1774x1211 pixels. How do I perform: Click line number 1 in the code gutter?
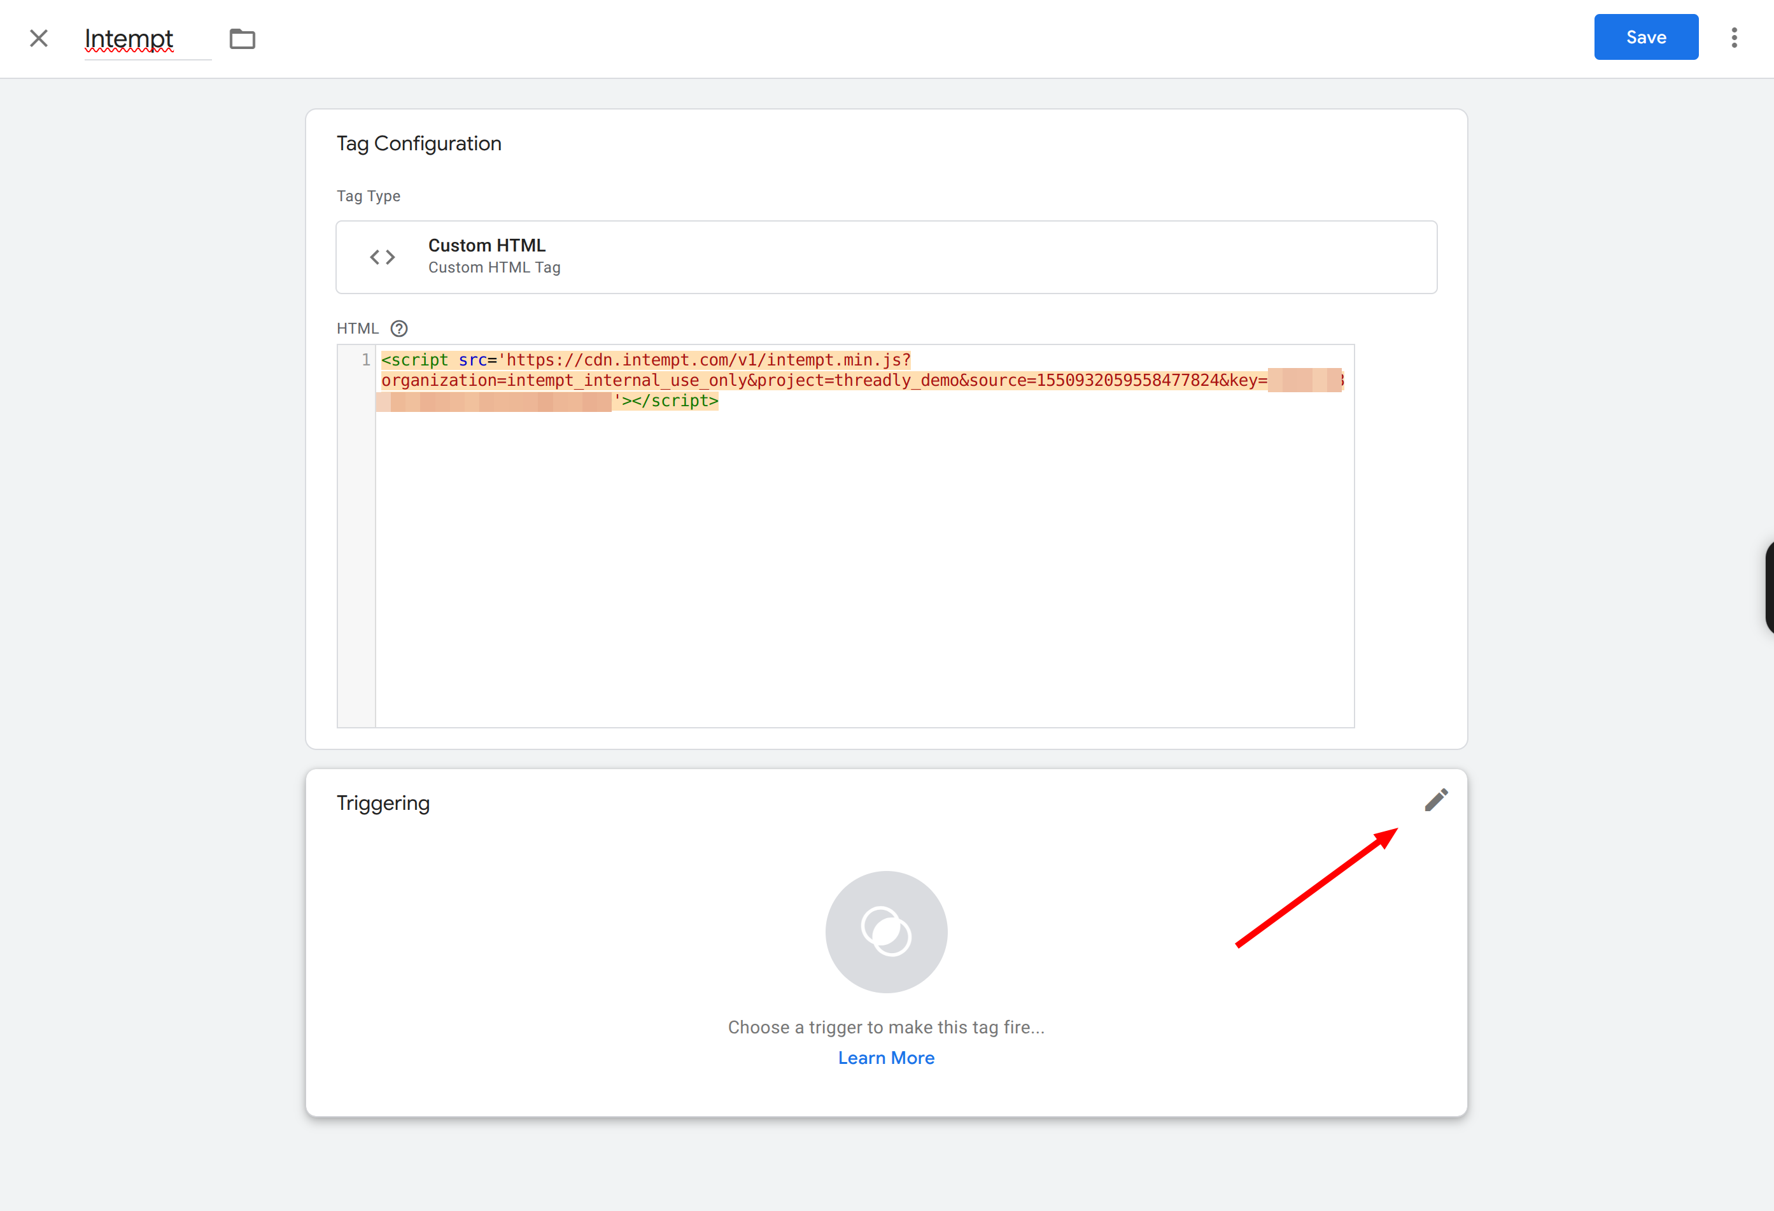tap(365, 360)
